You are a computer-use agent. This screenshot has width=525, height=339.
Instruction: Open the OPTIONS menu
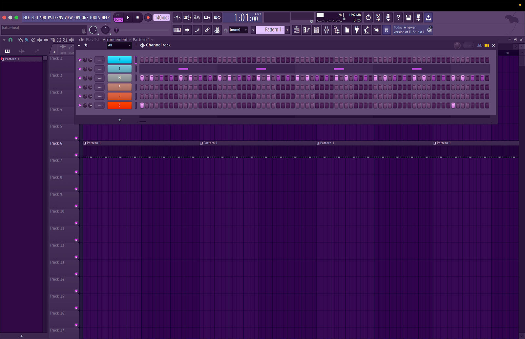pyautogui.click(x=81, y=18)
